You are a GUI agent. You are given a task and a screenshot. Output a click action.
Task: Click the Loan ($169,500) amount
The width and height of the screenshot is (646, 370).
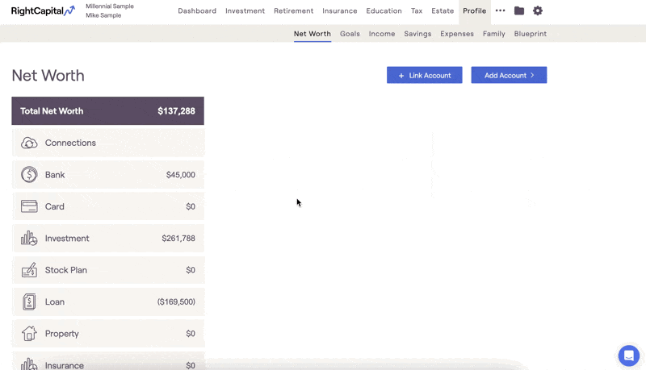point(176,301)
